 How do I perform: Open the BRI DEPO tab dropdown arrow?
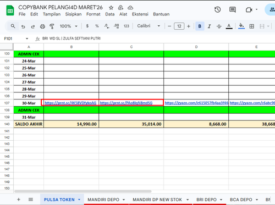(221, 200)
